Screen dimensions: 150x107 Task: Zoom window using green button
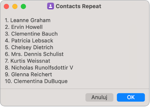[x=23, y=6]
